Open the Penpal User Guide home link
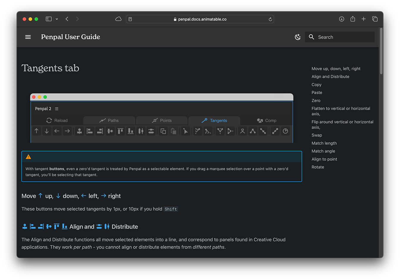Viewport: 400px width, 280px height. pos(71,37)
